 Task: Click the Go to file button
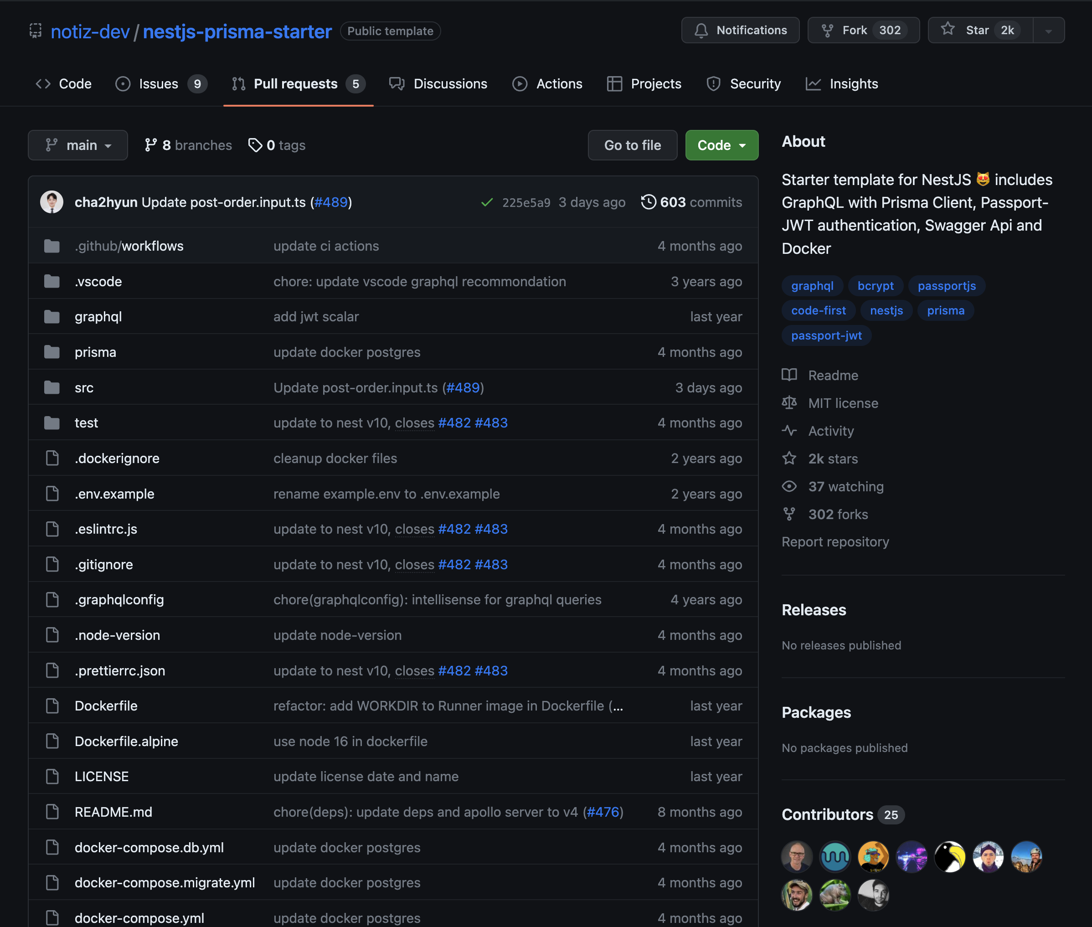[632, 145]
